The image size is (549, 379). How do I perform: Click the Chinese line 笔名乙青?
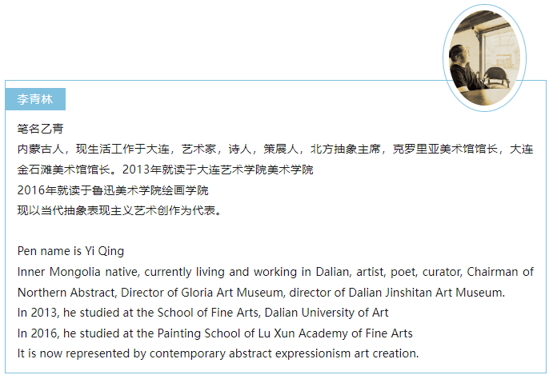click(x=40, y=129)
